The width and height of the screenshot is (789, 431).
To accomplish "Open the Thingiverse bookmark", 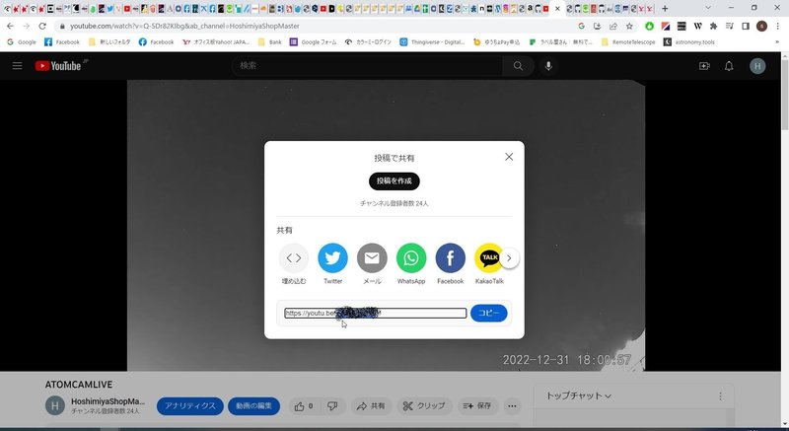I will click(x=432, y=42).
